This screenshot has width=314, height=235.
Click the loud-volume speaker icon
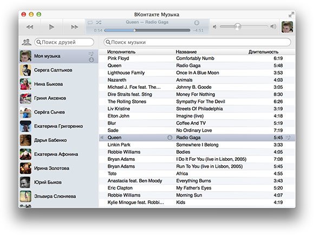pyautogui.click(x=273, y=27)
